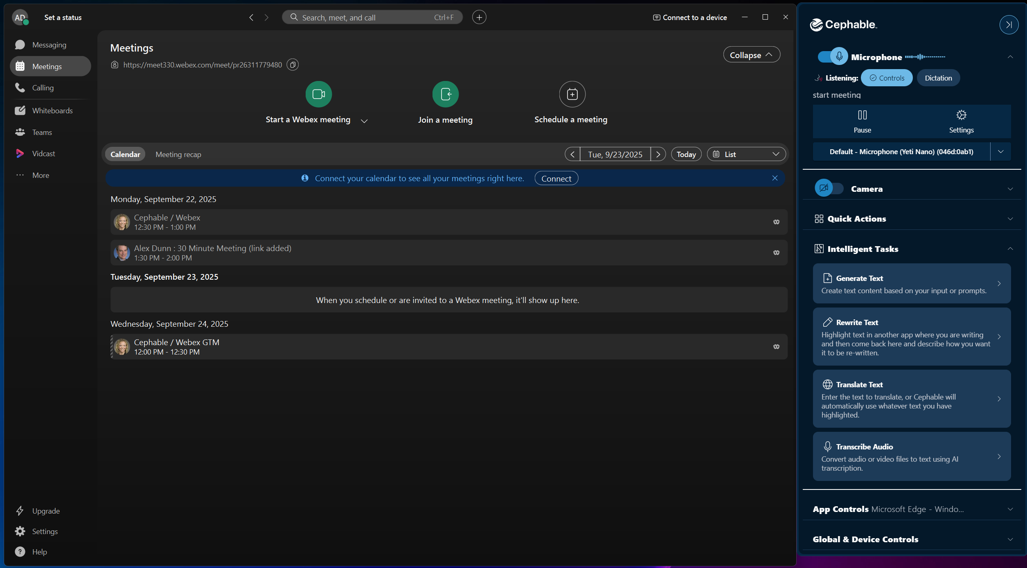
Task: Click the Join a meeting icon
Action: pos(445,94)
